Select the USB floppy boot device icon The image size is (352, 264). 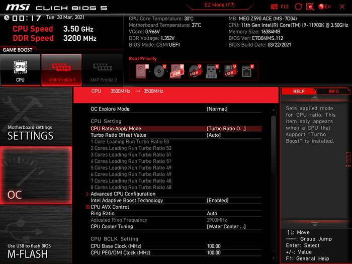coord(230,71)
